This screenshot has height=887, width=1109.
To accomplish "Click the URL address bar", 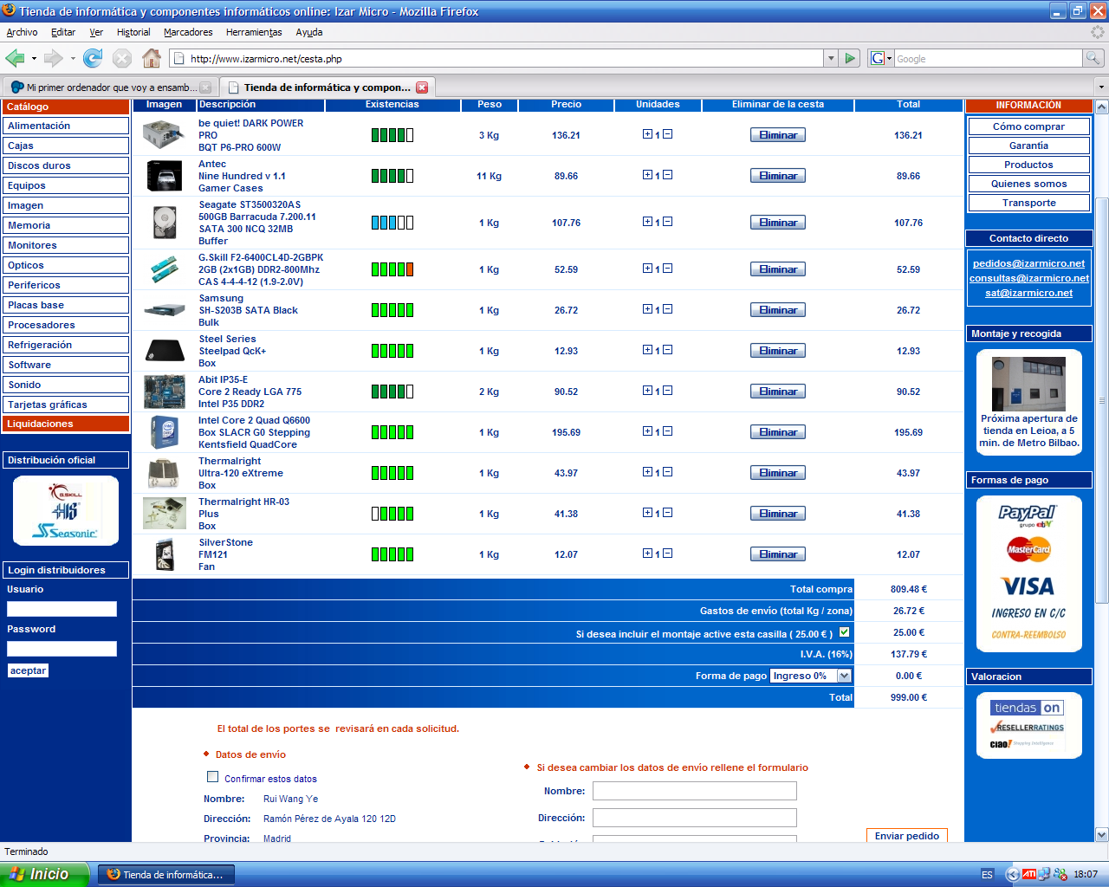I will (x=497, y=58).
